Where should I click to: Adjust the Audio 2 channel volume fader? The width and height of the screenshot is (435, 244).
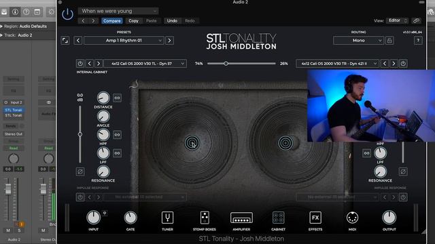click(8, 189)
